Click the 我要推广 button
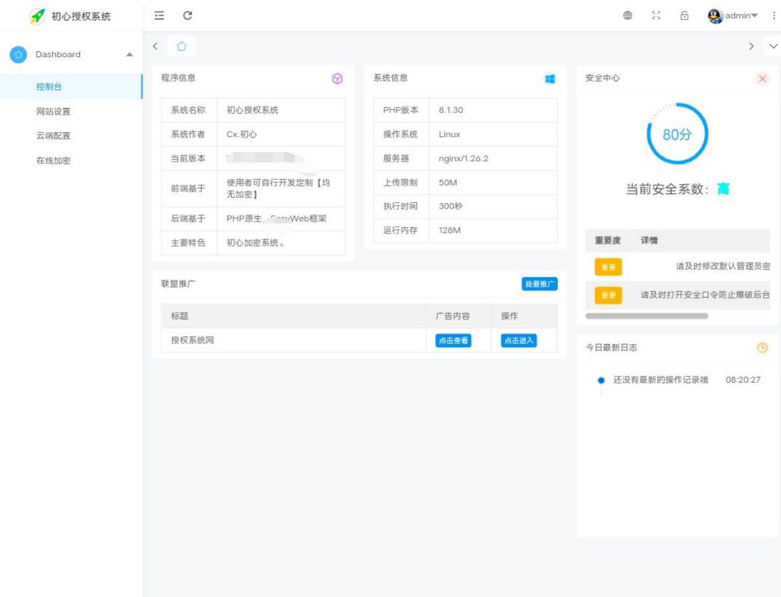 click(x=541, y=284)
